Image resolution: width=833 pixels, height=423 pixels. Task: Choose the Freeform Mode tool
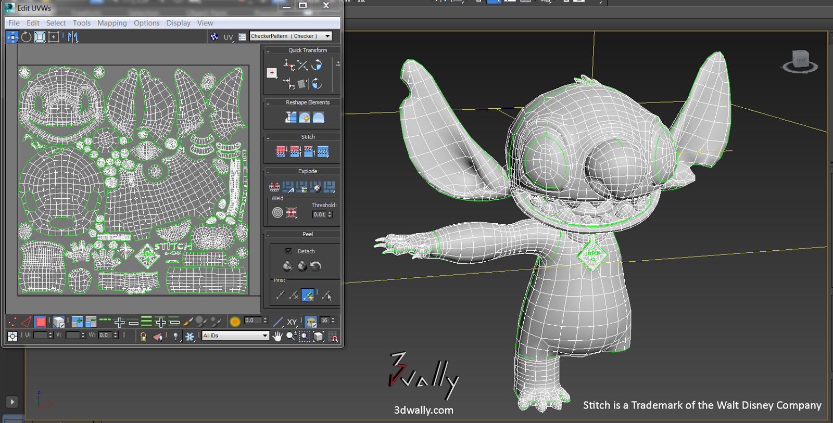point(54,37)
